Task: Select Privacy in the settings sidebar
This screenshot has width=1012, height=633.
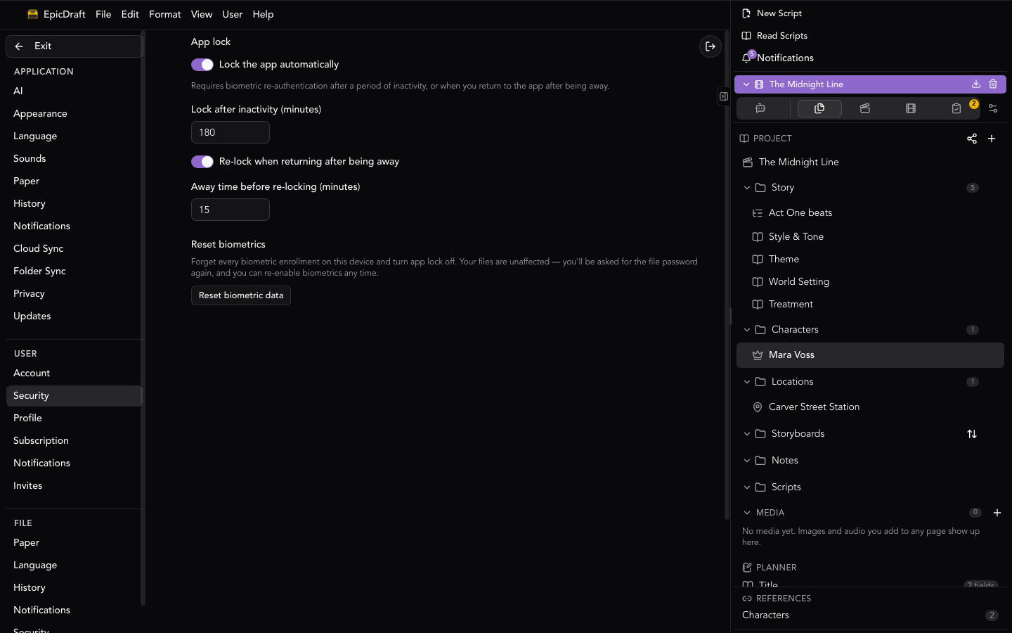Action: coord(29,293)
